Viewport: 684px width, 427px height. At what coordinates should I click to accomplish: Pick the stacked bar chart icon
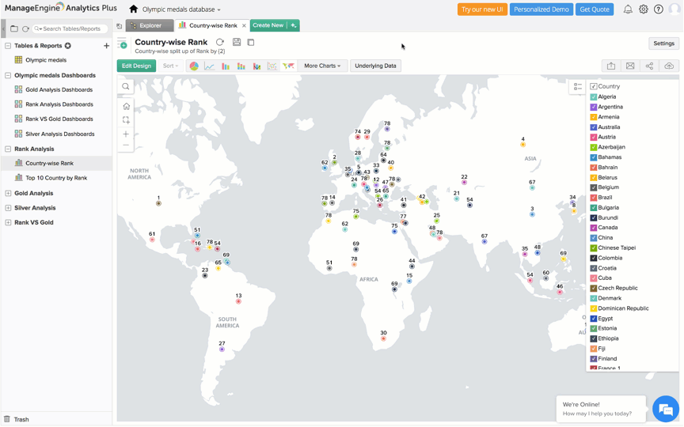tap(241, 66)
